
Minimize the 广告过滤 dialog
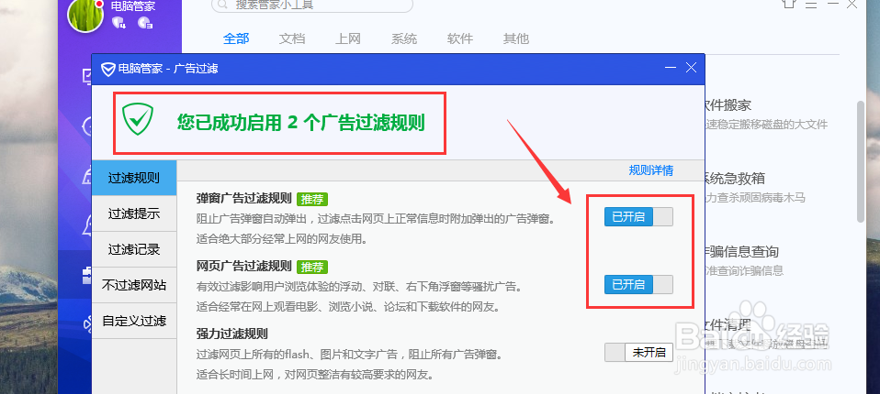click(670, 69)
